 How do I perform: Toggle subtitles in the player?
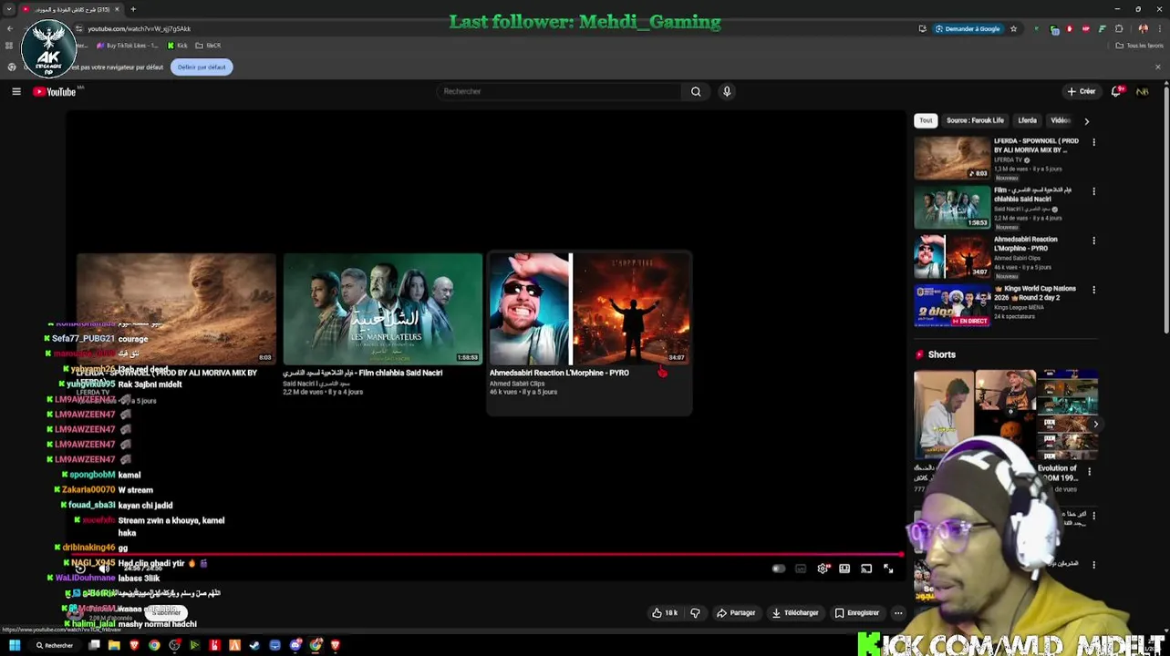(801, 569)
